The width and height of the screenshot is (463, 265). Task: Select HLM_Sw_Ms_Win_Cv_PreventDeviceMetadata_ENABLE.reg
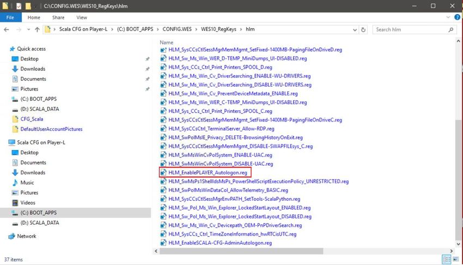233,93
